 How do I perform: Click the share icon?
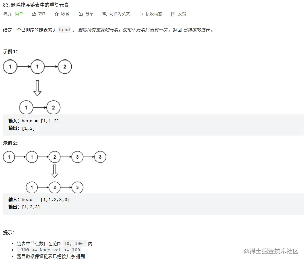pyautogui.click(x=81, y=14)
